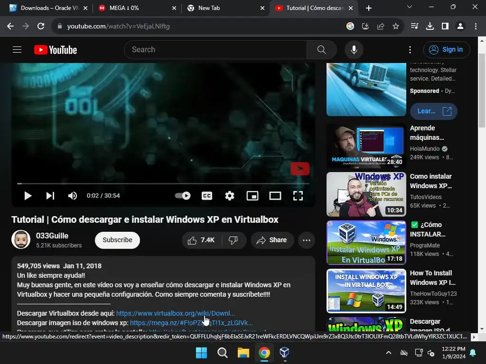Enable theater mode

coord(275,196)
